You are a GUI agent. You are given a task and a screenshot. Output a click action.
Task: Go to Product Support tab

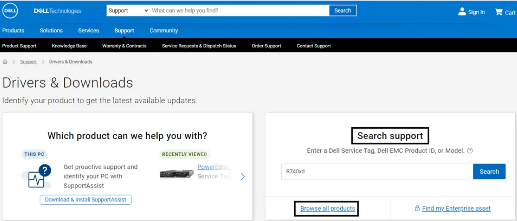pos(19,46)
